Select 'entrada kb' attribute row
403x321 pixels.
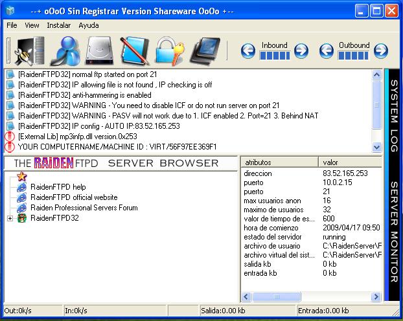311,273
